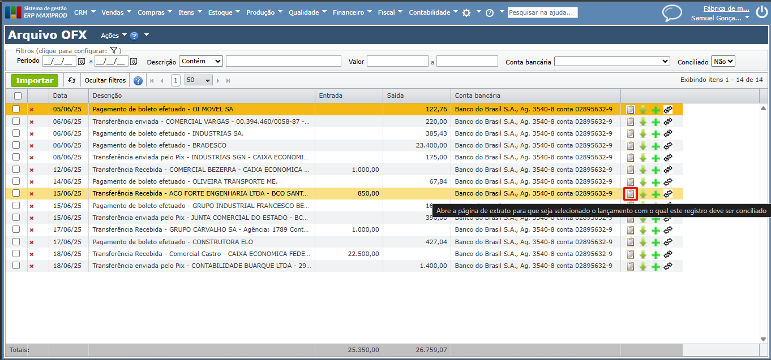The height and width of the screenshot is (360, 771).
Task: Select checkbox for Comercial Castro transfer row
Action: click(x=16, y=254)
